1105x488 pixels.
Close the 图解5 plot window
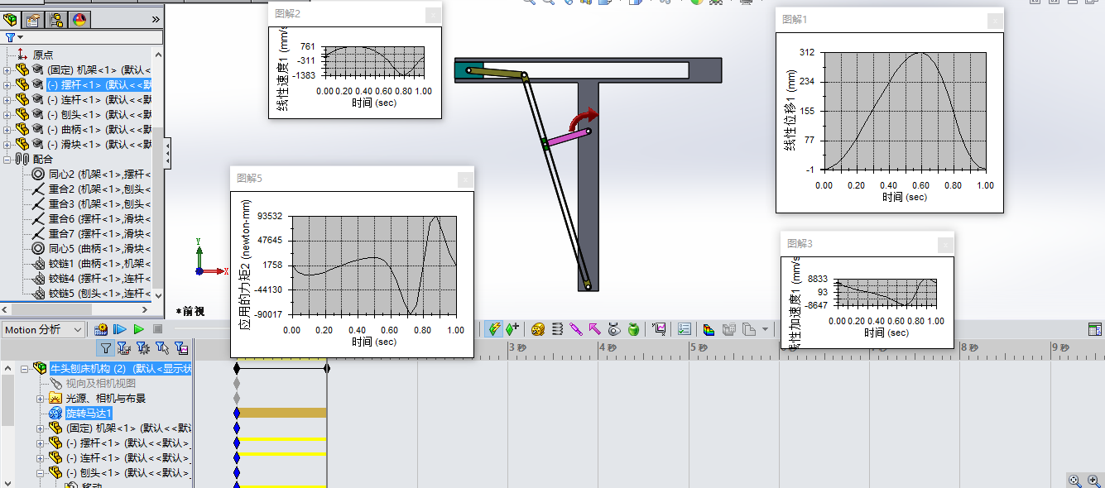point(465,179)
